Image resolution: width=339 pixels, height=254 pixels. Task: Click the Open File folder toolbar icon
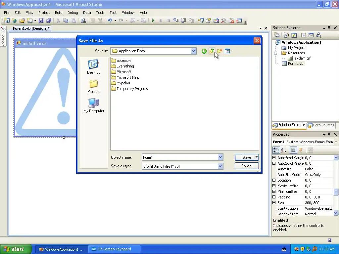tap(22, 21)
